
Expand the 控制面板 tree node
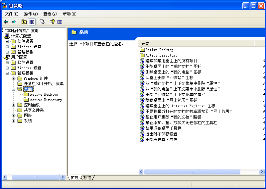13,105
